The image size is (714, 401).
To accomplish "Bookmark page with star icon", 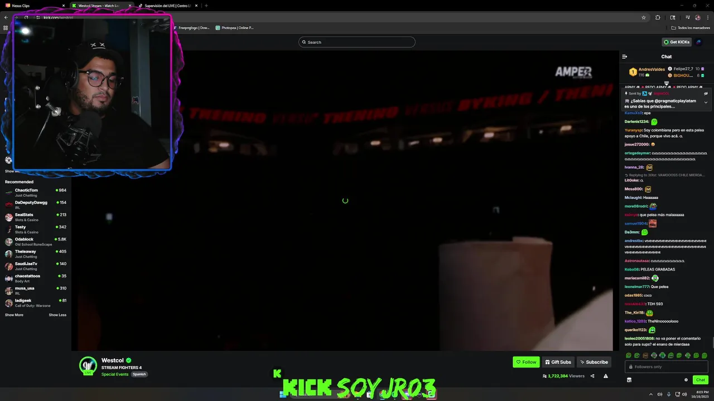I will pyautogui.click(x=644, y=17).
